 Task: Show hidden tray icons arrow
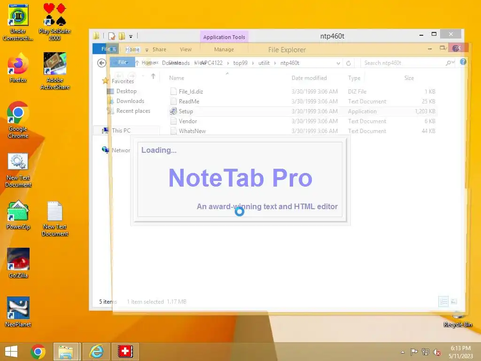403,352
